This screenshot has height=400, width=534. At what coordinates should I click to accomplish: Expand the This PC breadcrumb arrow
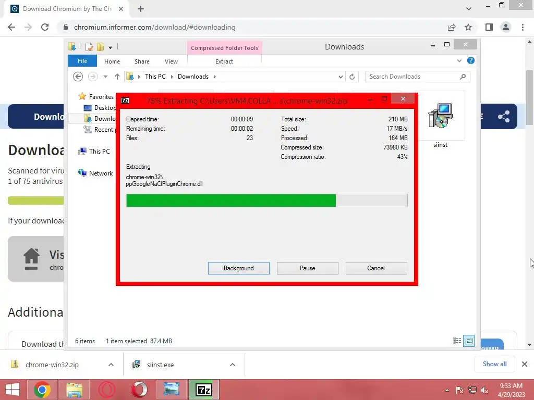172,77
